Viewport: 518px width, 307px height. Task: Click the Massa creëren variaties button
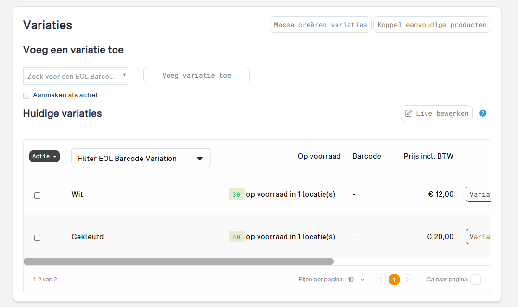point(321,25)
